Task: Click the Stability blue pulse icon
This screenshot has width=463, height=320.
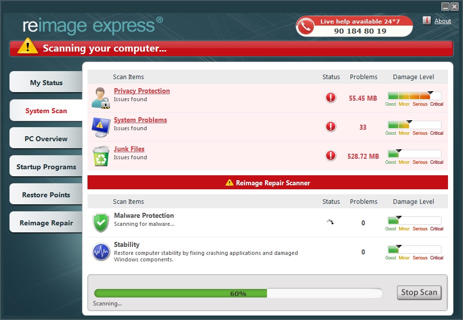Action: tap(101, 252)
